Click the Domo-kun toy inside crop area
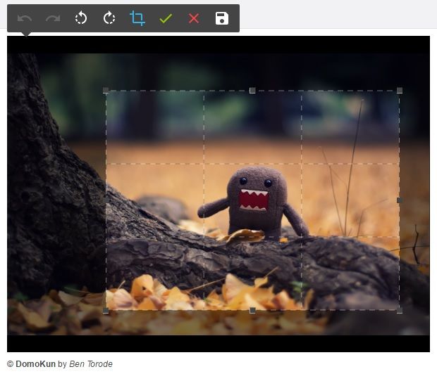The image size is (437, 374). point(252,200)
